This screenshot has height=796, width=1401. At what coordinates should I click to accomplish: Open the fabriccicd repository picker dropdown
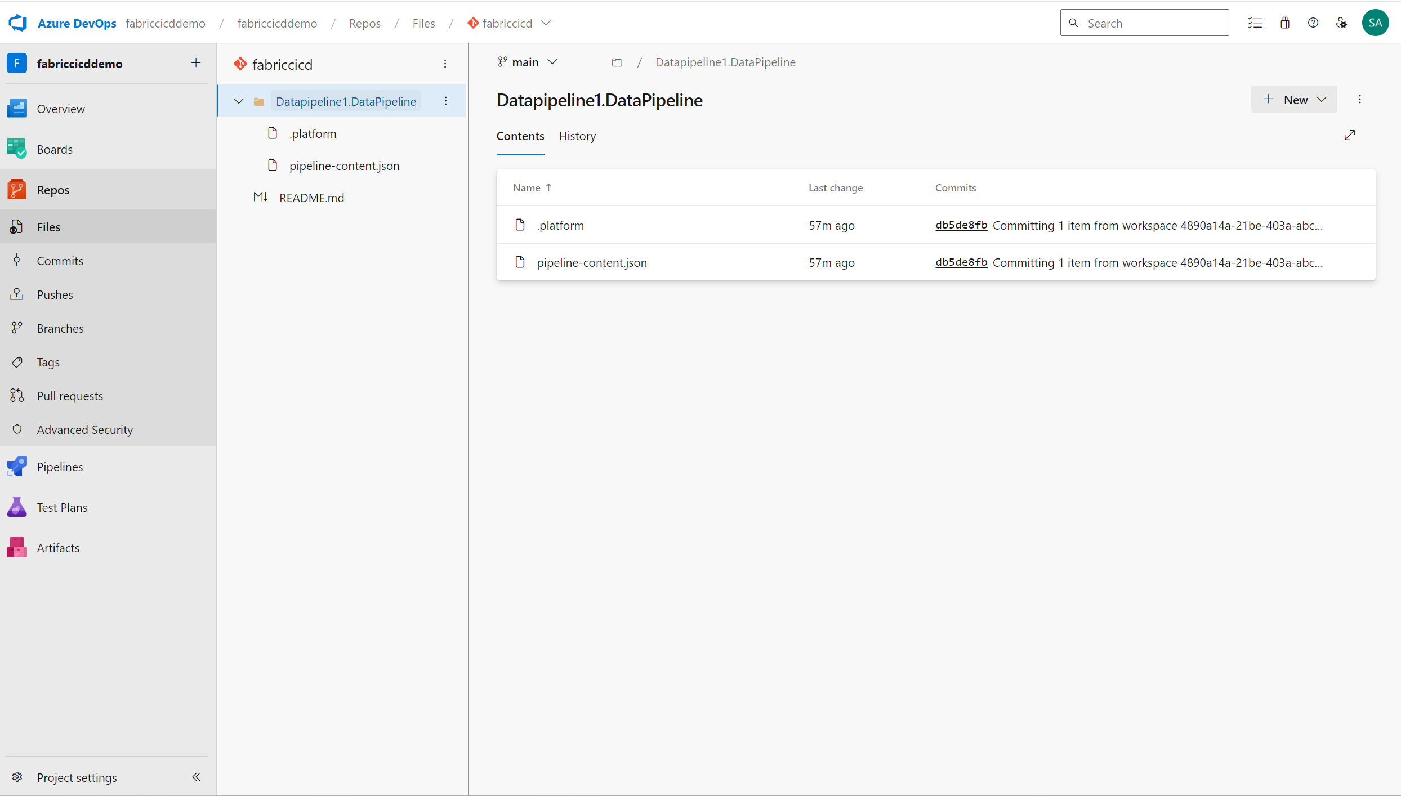pyautogui.click(x=509, y=23)
